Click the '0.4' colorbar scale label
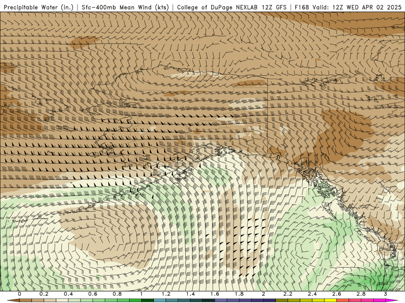 (68, 294)
